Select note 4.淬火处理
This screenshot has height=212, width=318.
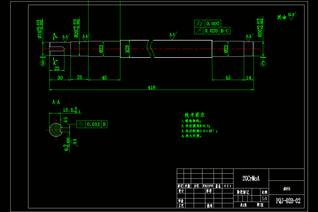(x=192, y=136)
